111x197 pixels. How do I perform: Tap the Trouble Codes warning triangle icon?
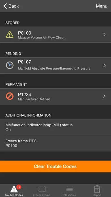tap(14, 189)
